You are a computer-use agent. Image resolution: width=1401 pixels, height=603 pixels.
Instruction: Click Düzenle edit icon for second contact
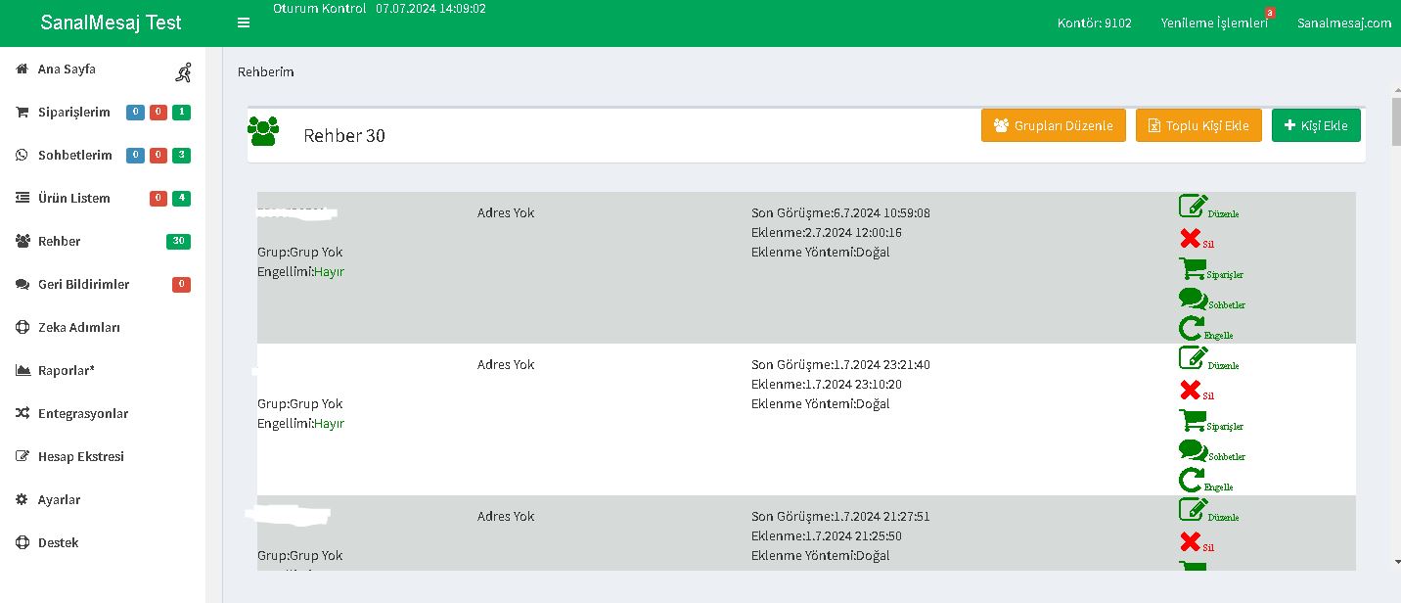1193,358
